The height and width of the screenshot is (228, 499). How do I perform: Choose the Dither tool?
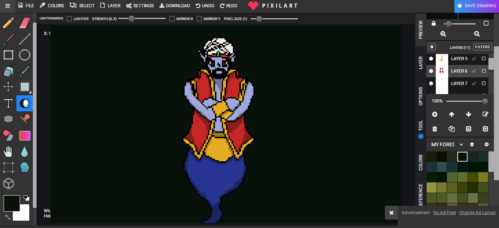(8, 119)
